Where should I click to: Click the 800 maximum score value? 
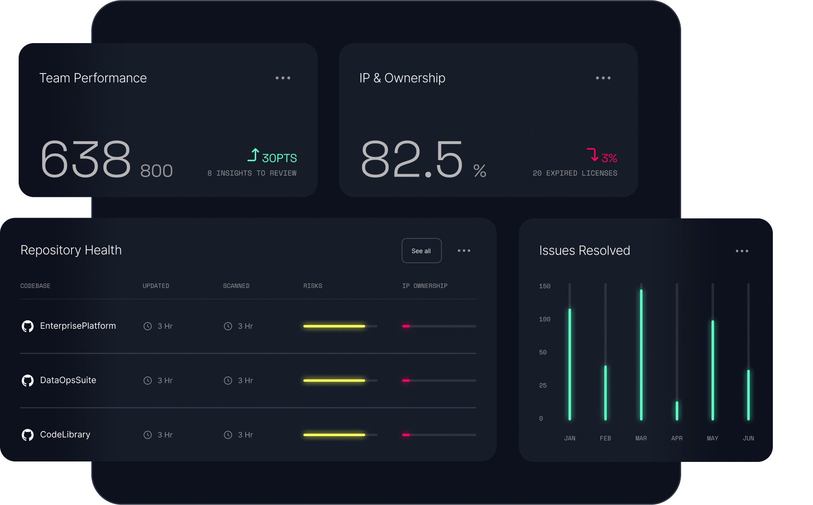click(x=156, y=171)
